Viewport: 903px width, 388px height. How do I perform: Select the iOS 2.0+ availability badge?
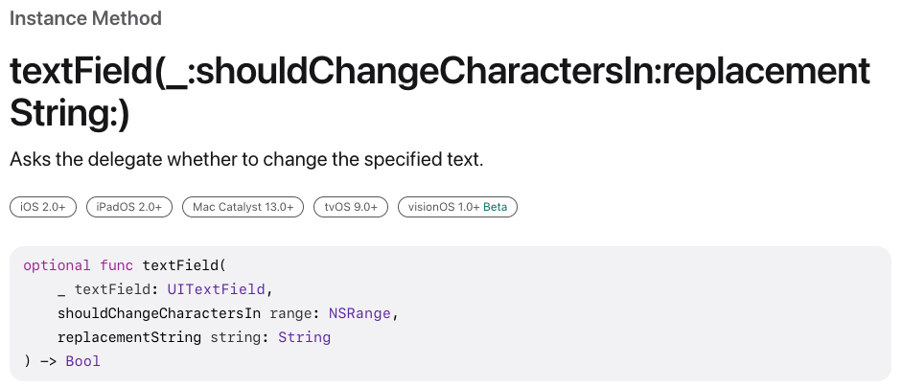click(x=43, y=207)
